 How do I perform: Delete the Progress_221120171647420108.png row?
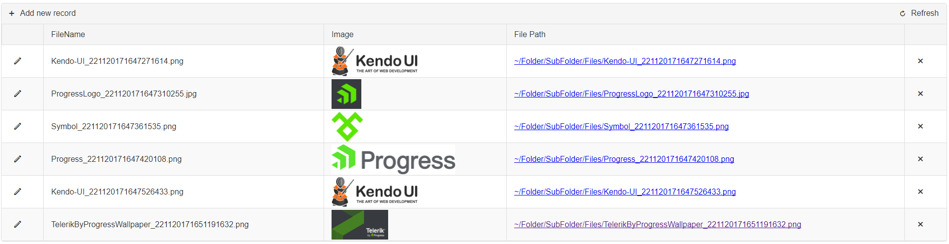(920, 159)
